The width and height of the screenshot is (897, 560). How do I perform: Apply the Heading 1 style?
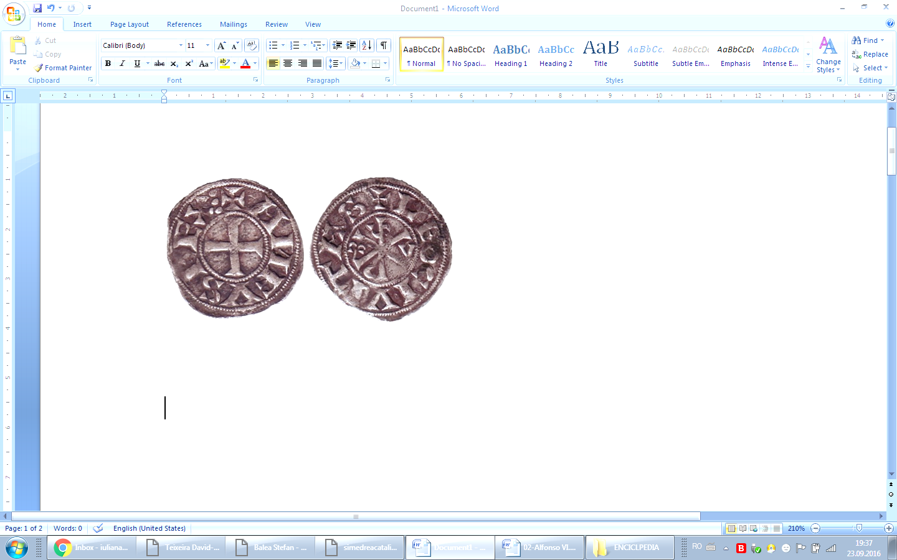pyautogui.click(x=511, y=55)
